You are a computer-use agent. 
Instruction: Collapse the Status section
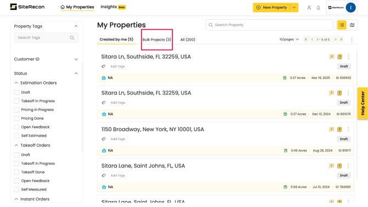(x=76, y=74)
